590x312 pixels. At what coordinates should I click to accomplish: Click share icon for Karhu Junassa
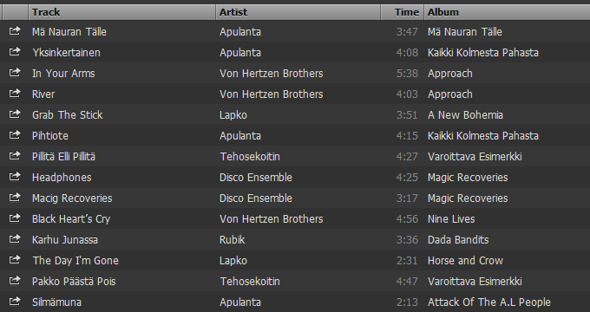point(14,238)
